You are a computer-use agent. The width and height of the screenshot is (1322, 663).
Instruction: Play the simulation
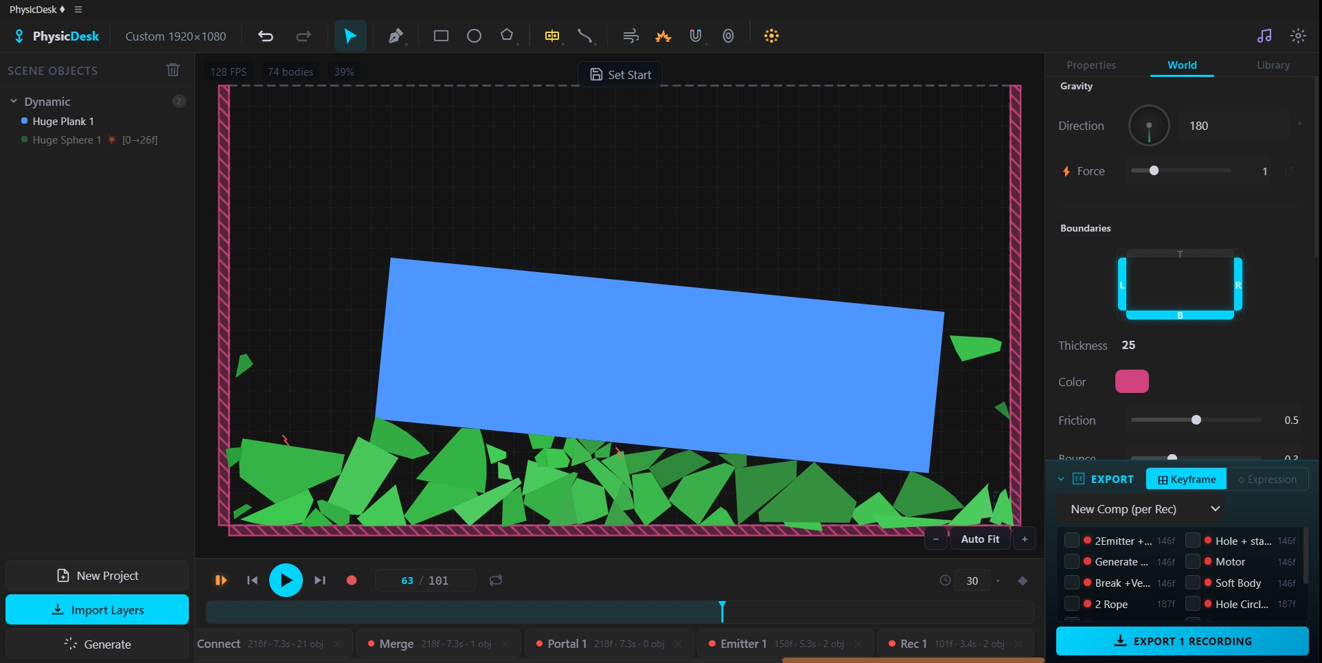pyautogui.click(x=286, y=581)
